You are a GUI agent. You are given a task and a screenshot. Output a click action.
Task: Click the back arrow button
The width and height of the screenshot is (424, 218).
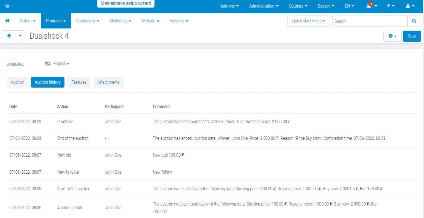(9, 36)
